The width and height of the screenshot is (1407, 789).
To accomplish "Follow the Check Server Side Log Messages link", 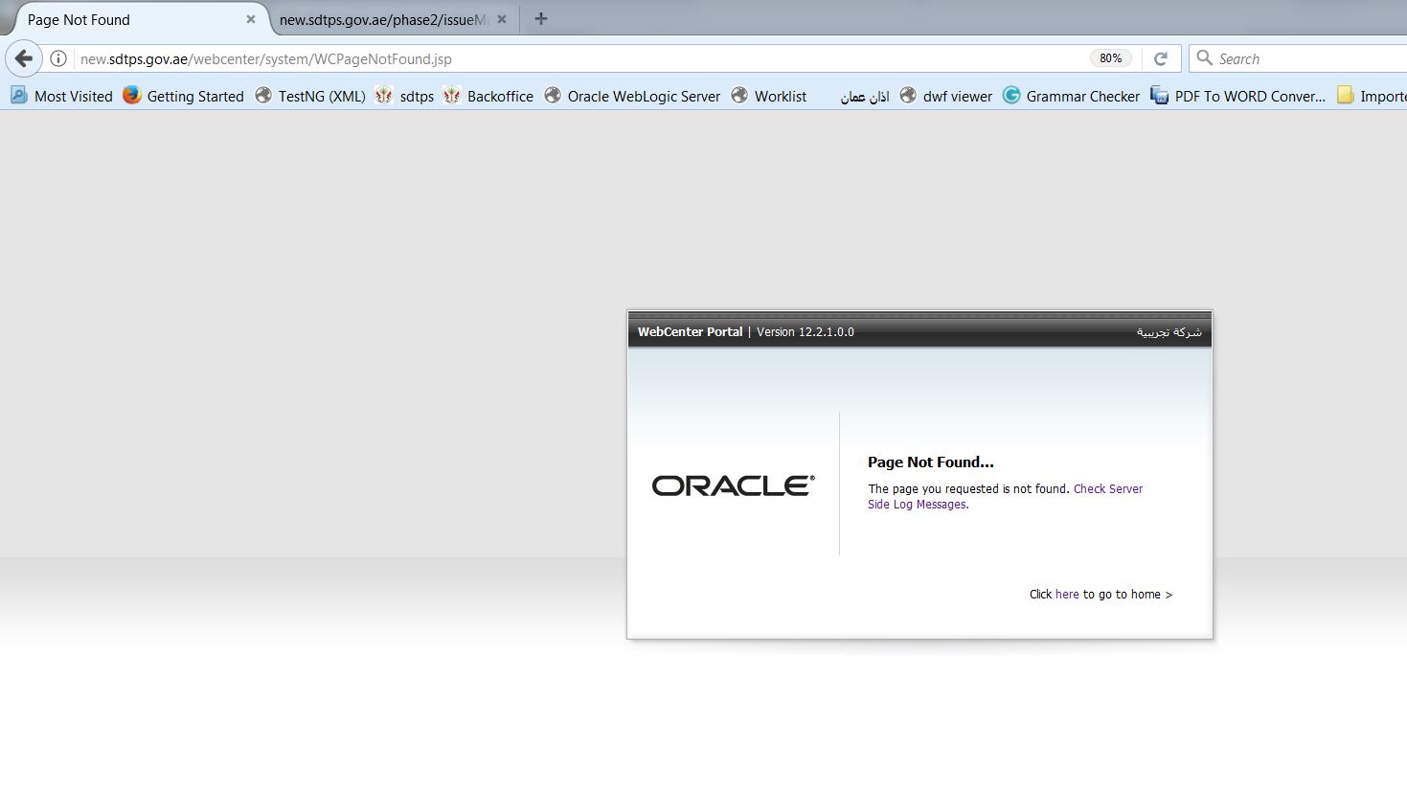I will (1006, 496).
